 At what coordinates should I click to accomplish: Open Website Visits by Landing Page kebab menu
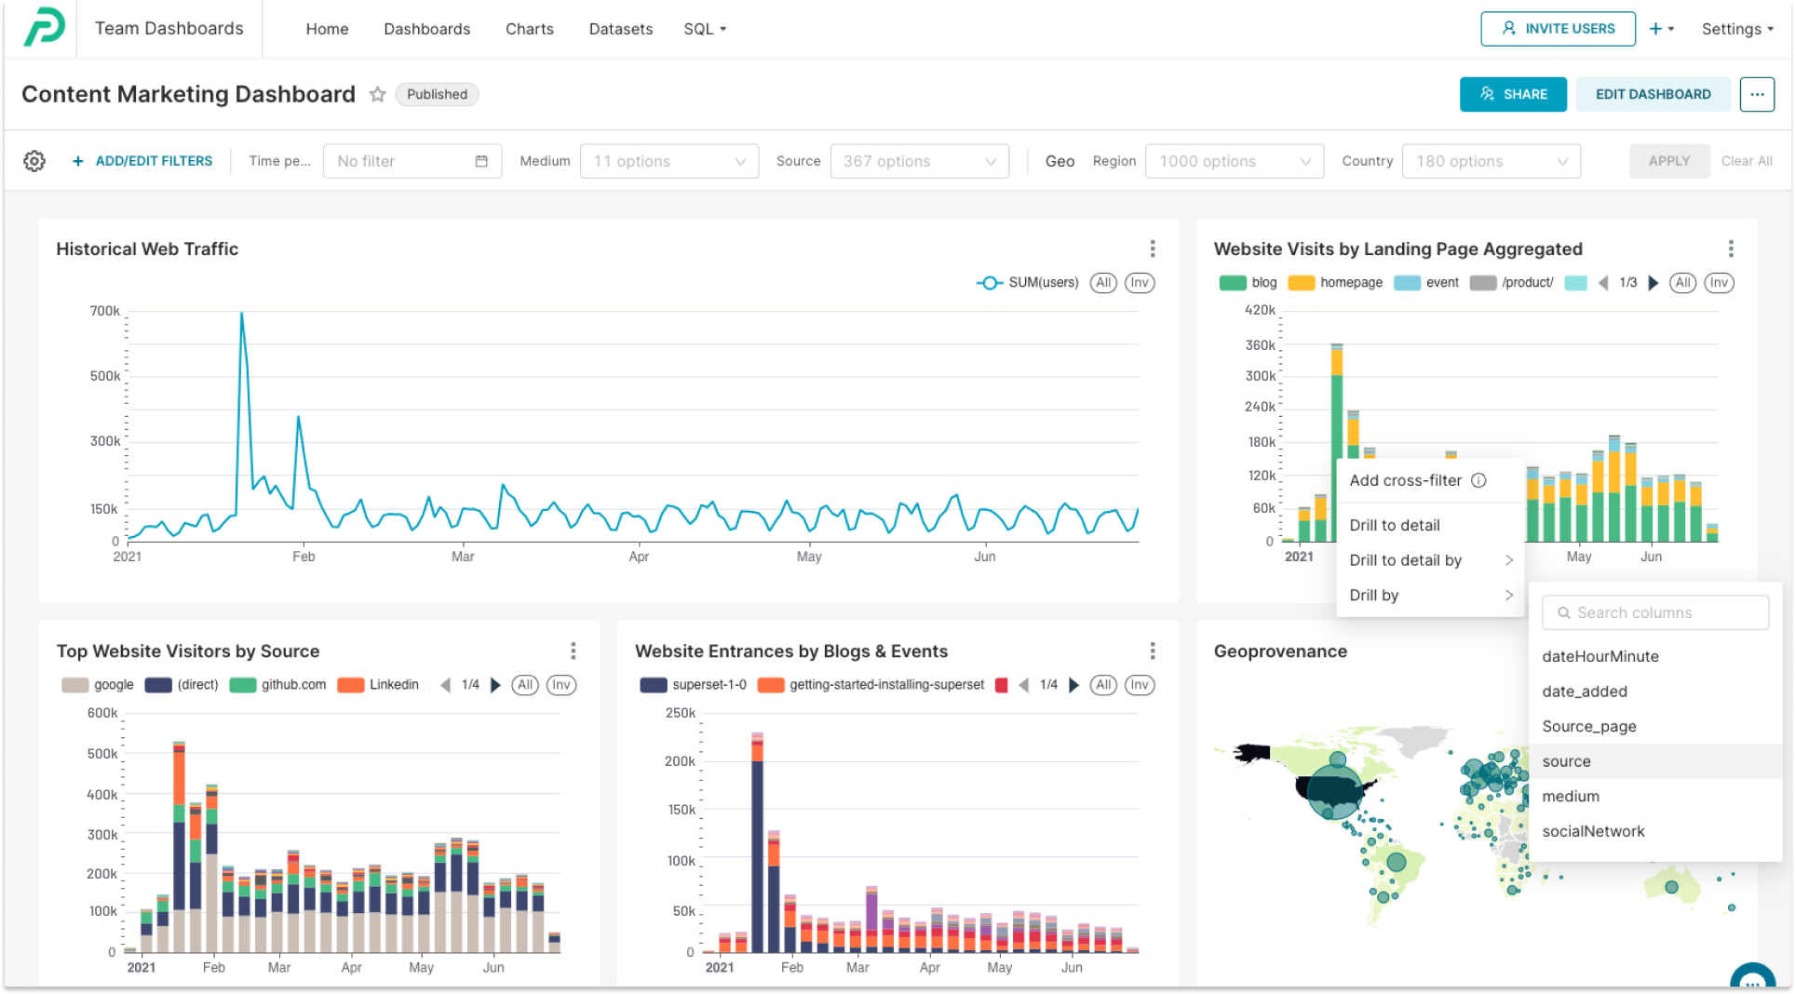[1732, 248]
